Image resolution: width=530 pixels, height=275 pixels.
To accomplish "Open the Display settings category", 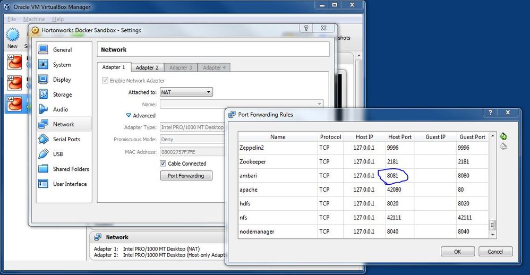I will (x=64, y=80).
